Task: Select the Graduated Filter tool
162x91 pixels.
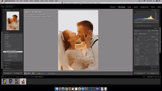Action: click(145, 26)
